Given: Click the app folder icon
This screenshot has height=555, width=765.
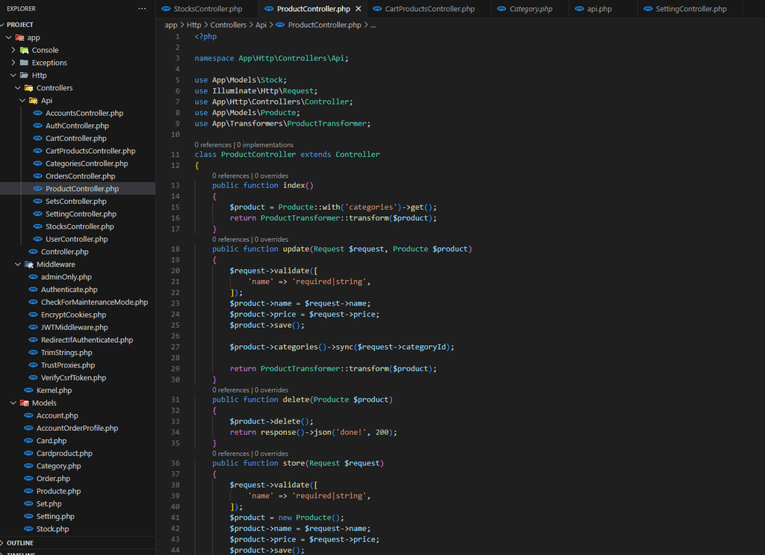Looking at the screenshot, I should [19, 37].
